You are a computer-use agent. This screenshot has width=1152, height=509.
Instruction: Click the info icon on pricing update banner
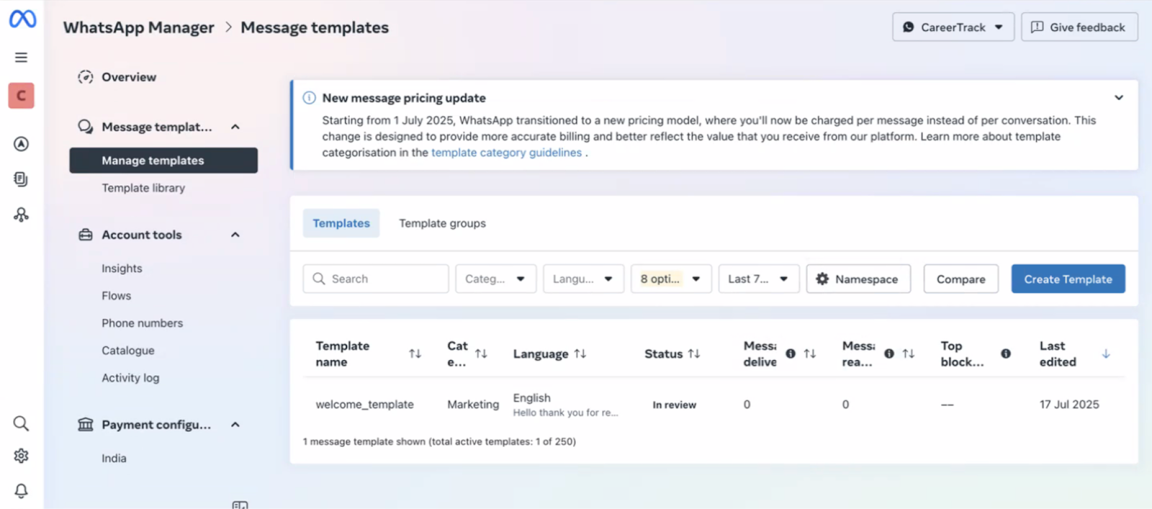point(309,98)
